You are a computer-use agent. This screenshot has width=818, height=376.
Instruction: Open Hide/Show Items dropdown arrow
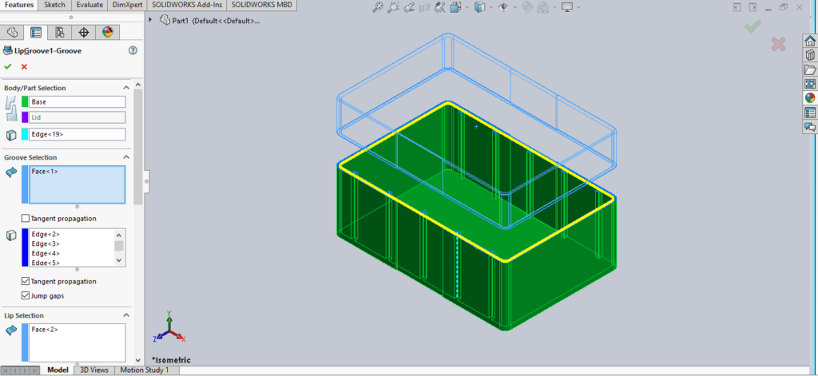[x=514, y=8]
